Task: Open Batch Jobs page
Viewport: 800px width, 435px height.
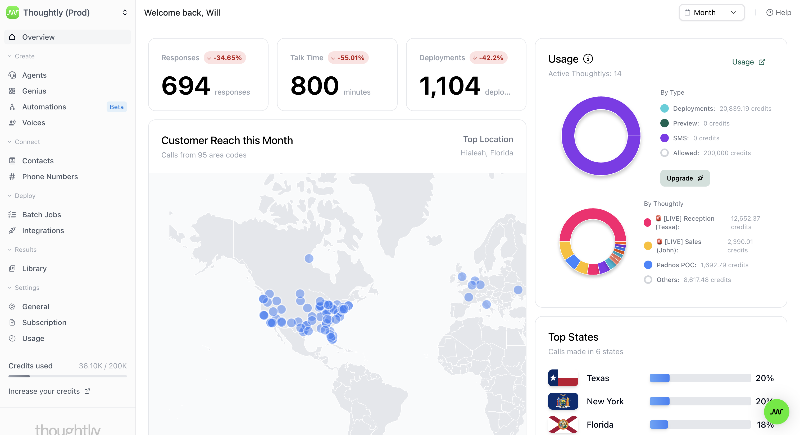Action: pos(67,215)
